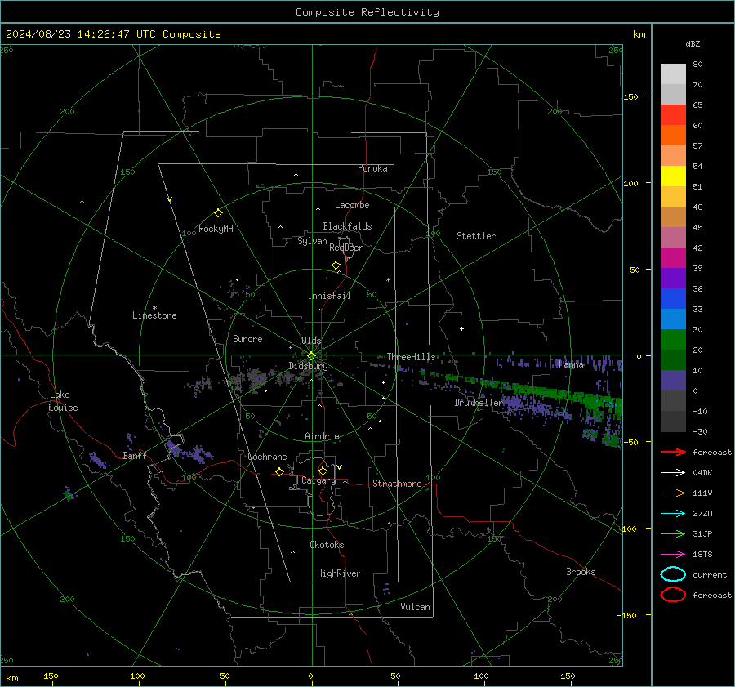Click the yellow diamond marker near RockyMH
The width and height of the screenshot is (735, 687).
[x=218, y=213]
